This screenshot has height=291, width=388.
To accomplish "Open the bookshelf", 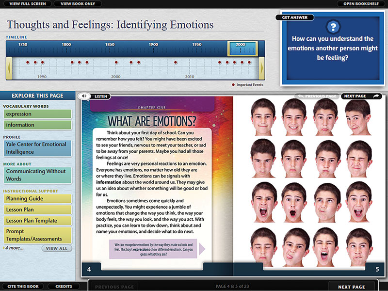I will [360, 4].
